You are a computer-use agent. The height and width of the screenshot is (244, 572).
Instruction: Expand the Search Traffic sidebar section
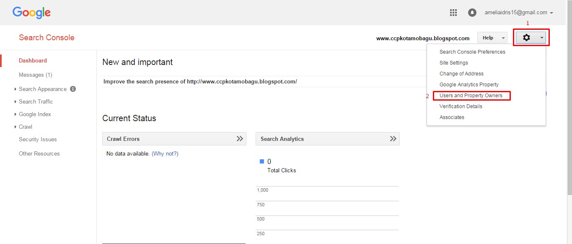[x=16, y=101]
